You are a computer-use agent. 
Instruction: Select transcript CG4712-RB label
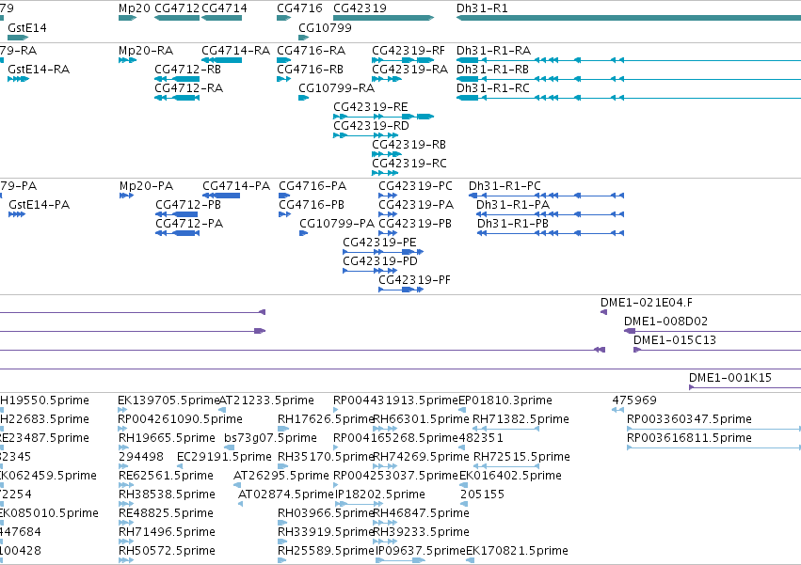(187, 70)
